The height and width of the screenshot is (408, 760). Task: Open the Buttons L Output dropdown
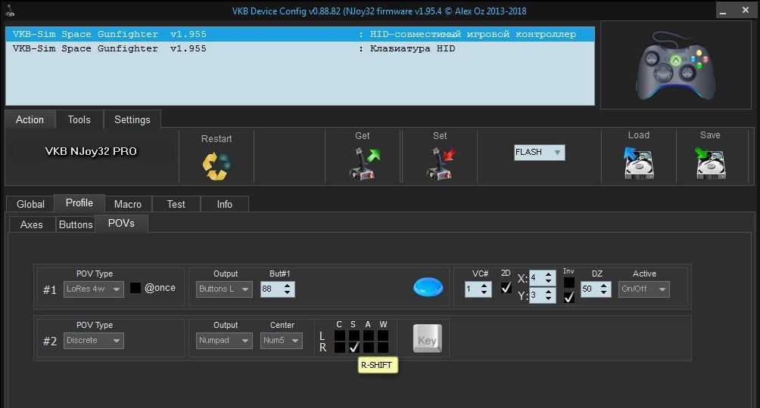click(x=224, y=289)
